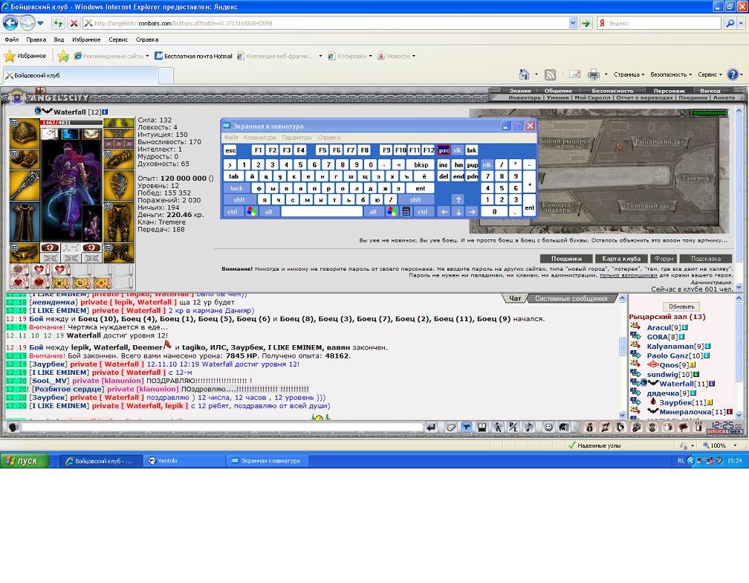Toggle the ins key on on-screen keyboard
Viewport: 749px width, 583px height.
[443, 164]
